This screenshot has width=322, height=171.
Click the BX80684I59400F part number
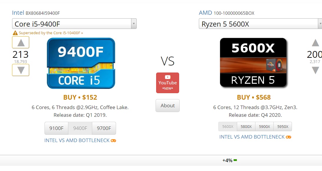43,13
